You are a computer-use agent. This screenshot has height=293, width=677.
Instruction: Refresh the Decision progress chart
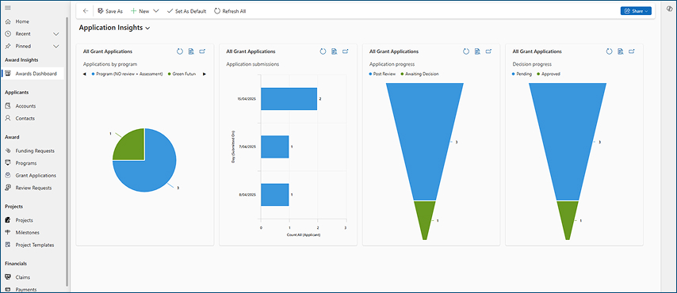tap(609, 51)
